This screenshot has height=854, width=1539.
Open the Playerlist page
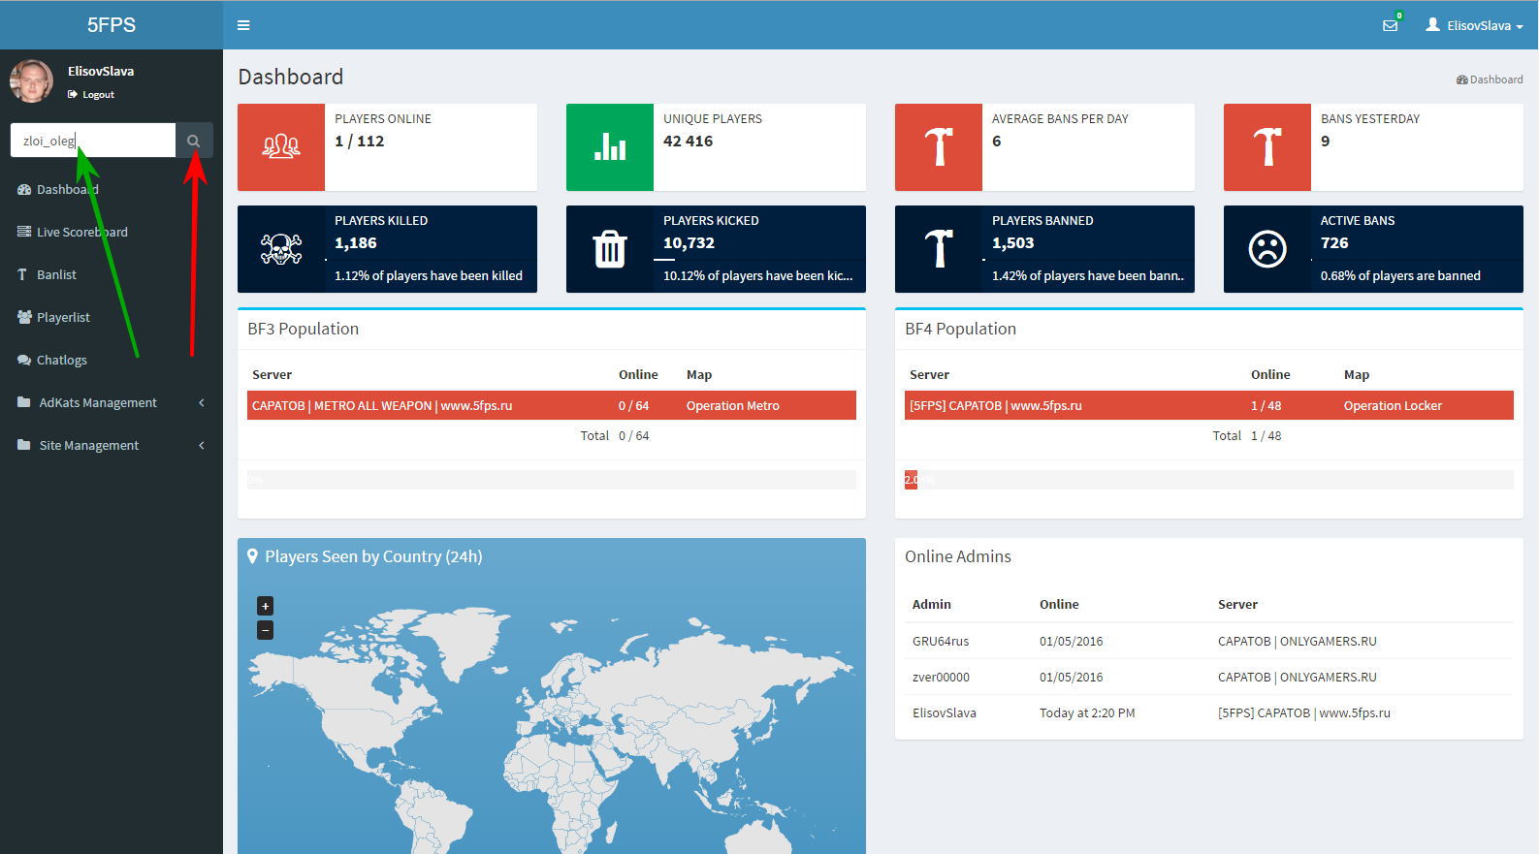tap(112, 317)
